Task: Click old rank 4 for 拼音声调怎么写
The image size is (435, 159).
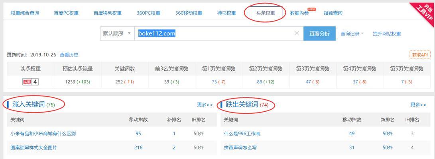Action: point(412,147)
